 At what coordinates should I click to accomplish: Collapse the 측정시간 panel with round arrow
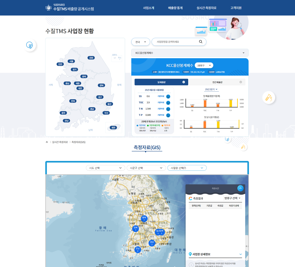tap(240, 188)
